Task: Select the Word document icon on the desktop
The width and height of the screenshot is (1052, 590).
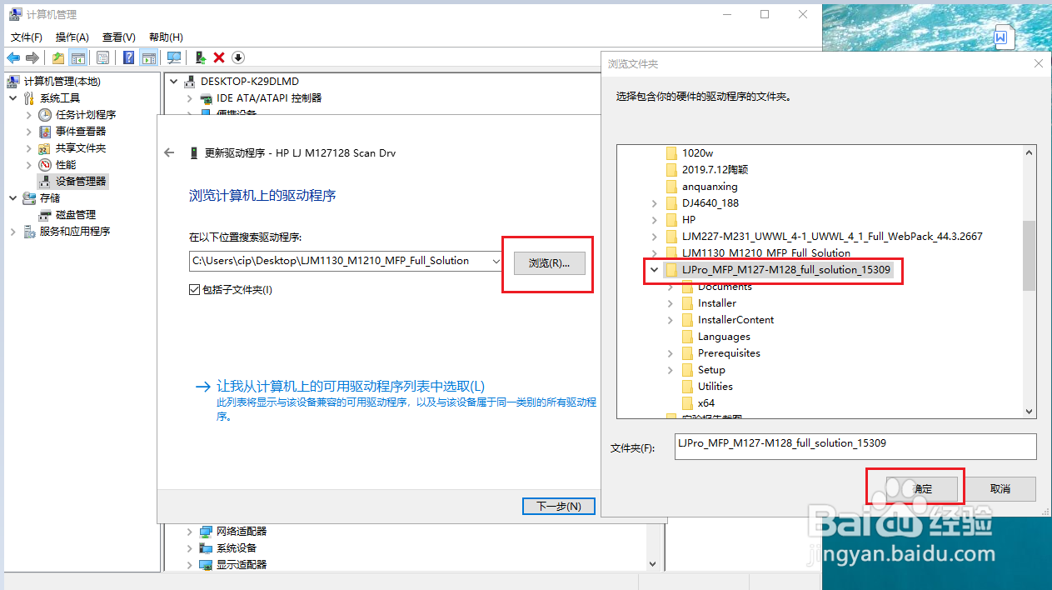Action: click(1002, 38)
